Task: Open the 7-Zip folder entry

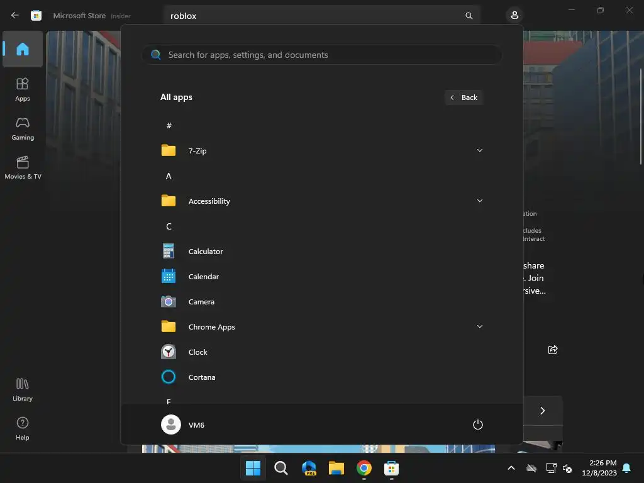Action: [321, 151]
